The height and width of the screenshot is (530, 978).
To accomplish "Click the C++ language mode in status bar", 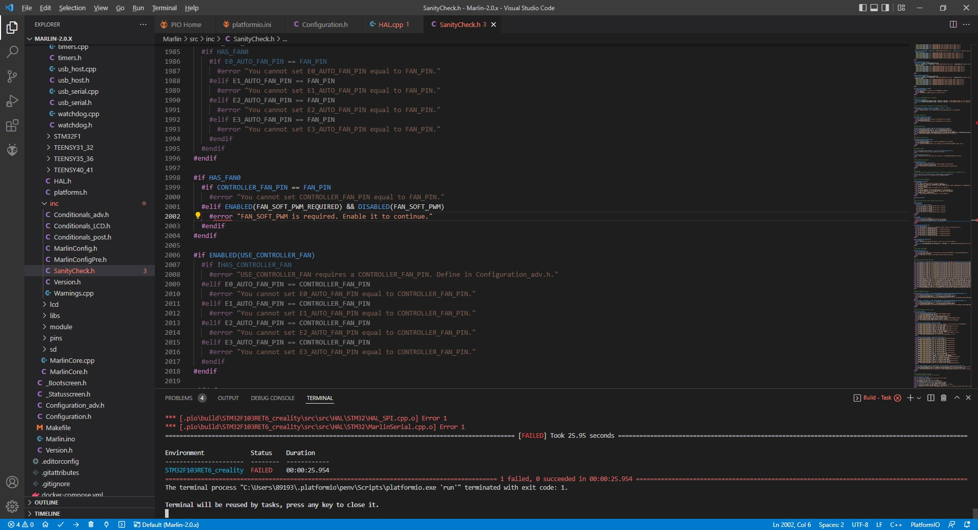I will coord(896,524).
